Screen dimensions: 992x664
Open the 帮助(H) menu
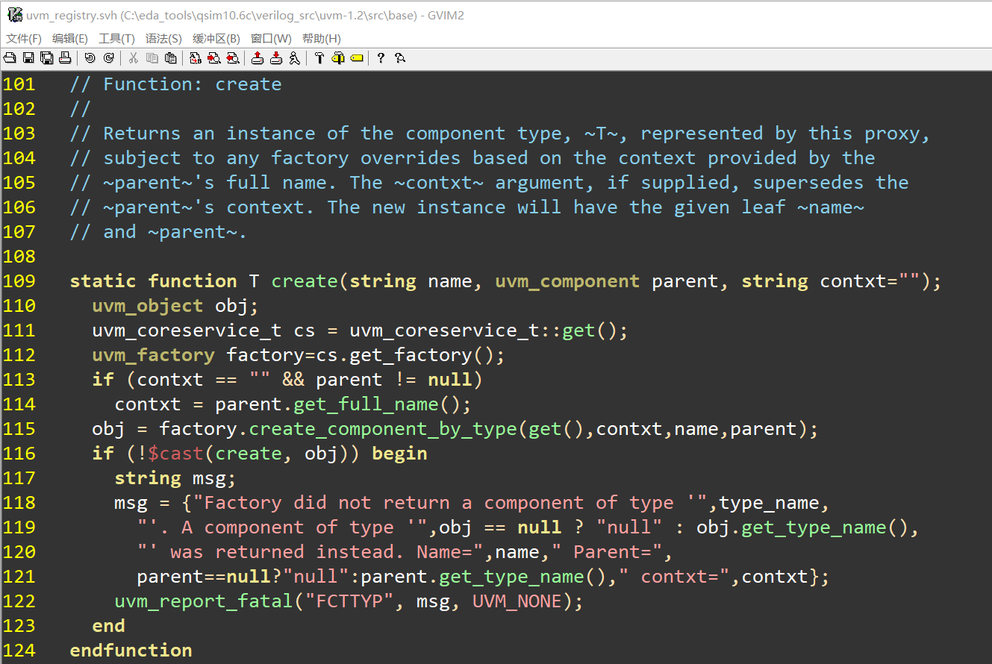point(322,39)
